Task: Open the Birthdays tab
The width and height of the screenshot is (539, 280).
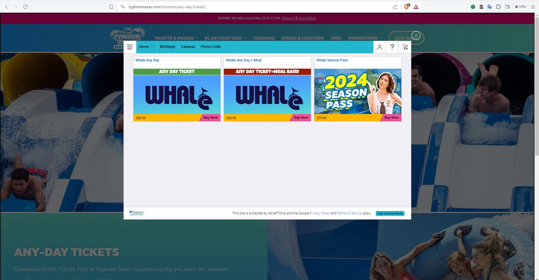Action: 167,47
